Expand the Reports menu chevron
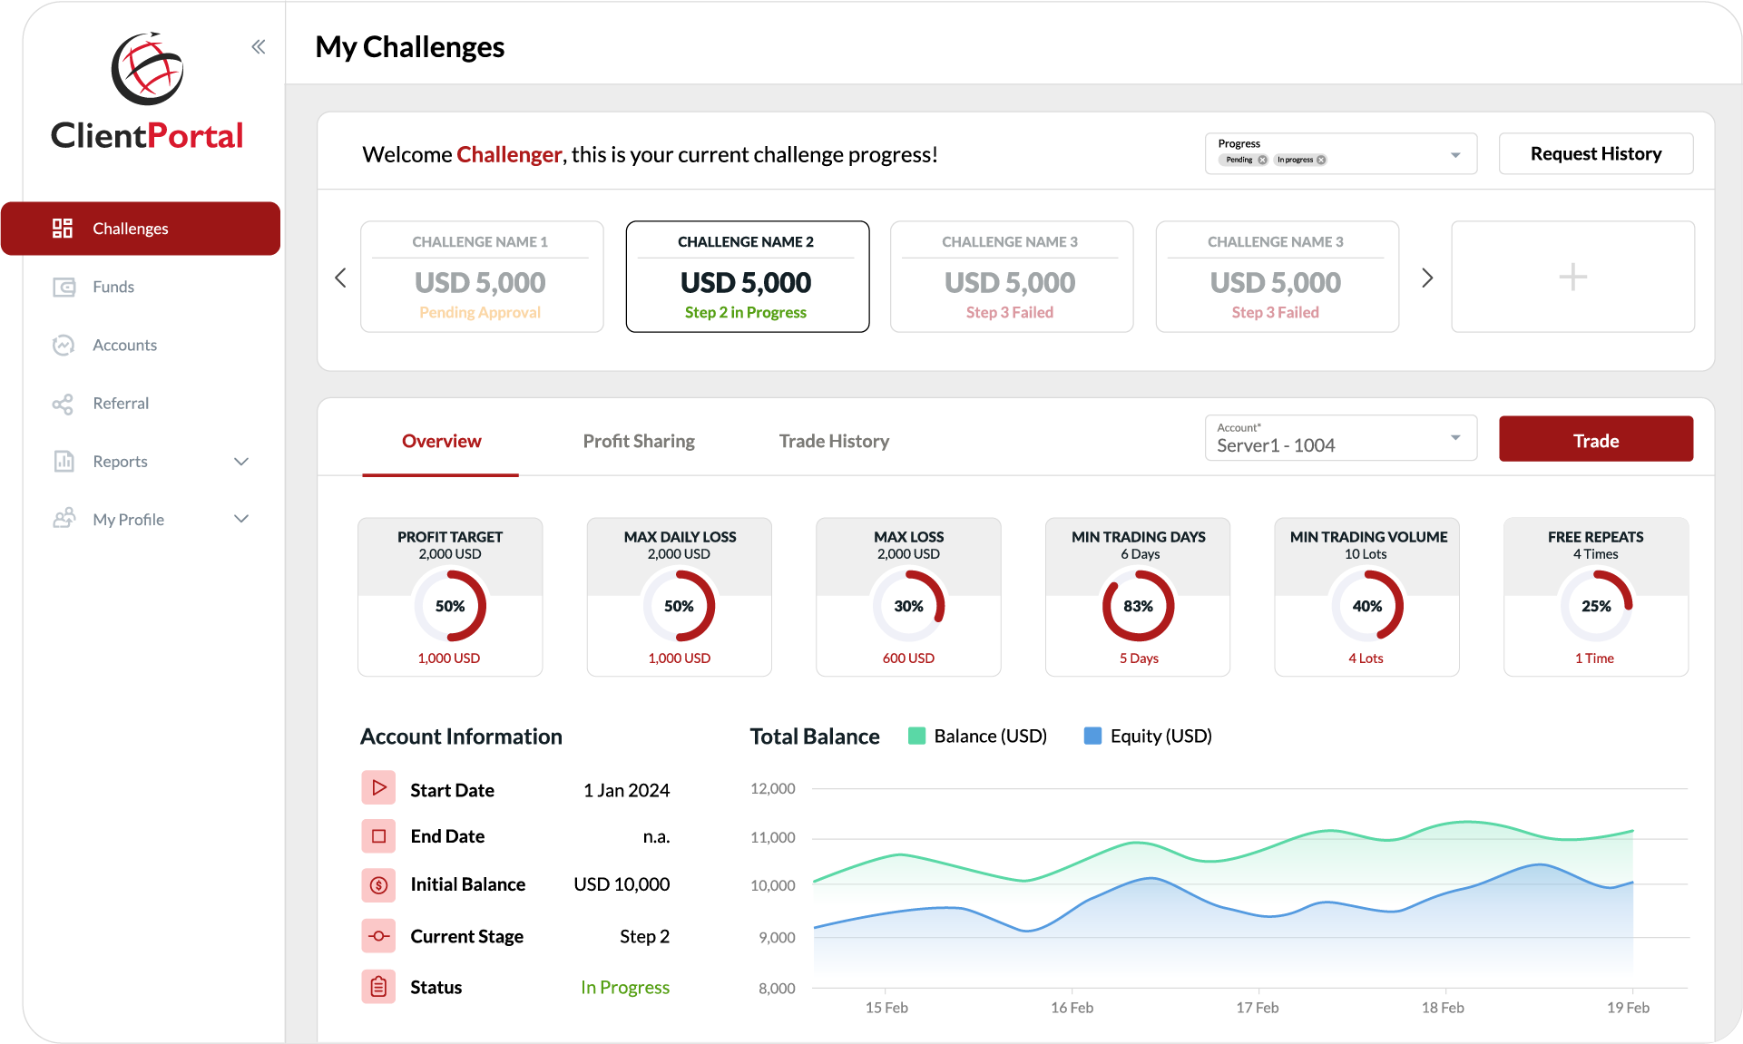Viewport: 1743px width, 1044px height. (x=241, y=461)
